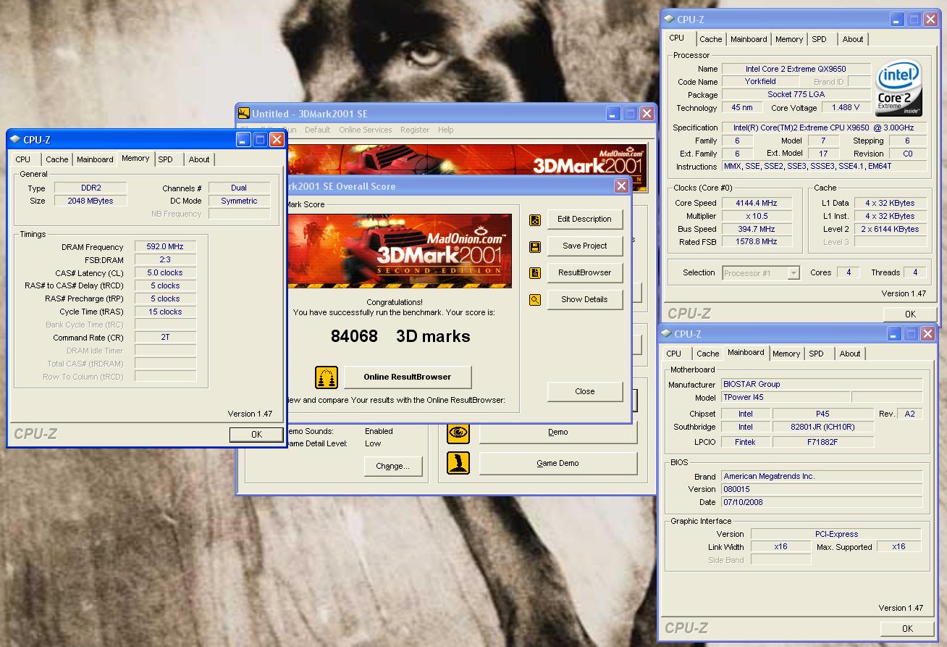This screenshot has width=947, height=647.
Task: Click the Save Project button
Action: pos(584,246)
